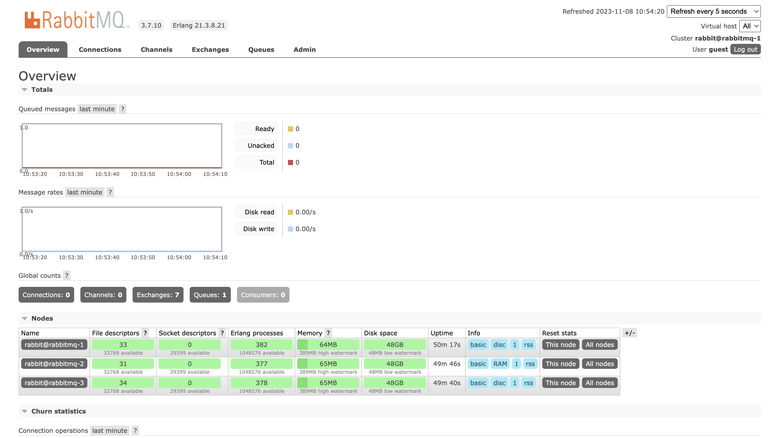Screen dimensions: 780x438
Task: Log out of the guest account
Action: (745, 49)
